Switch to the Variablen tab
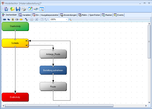The height and width of the screenshot is (109, 152). (x=25, y=15)
